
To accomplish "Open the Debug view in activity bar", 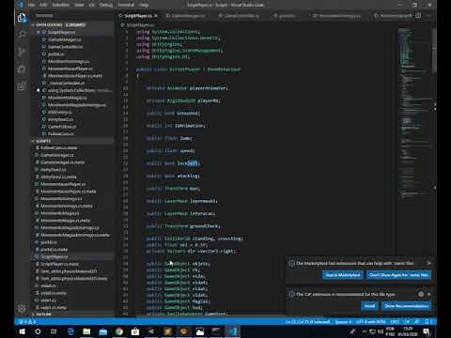I will tap(22, 69).
